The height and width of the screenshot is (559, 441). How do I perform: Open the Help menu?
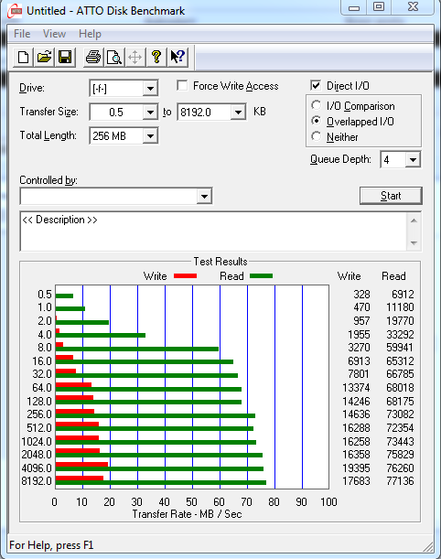90,34
